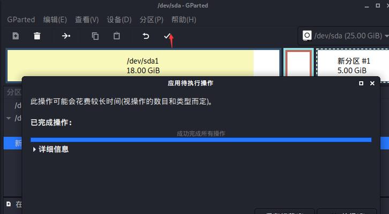Open the 查看(V) menu
The height and width of the screenshot is (214, 389).
click(x=87, y=20)
